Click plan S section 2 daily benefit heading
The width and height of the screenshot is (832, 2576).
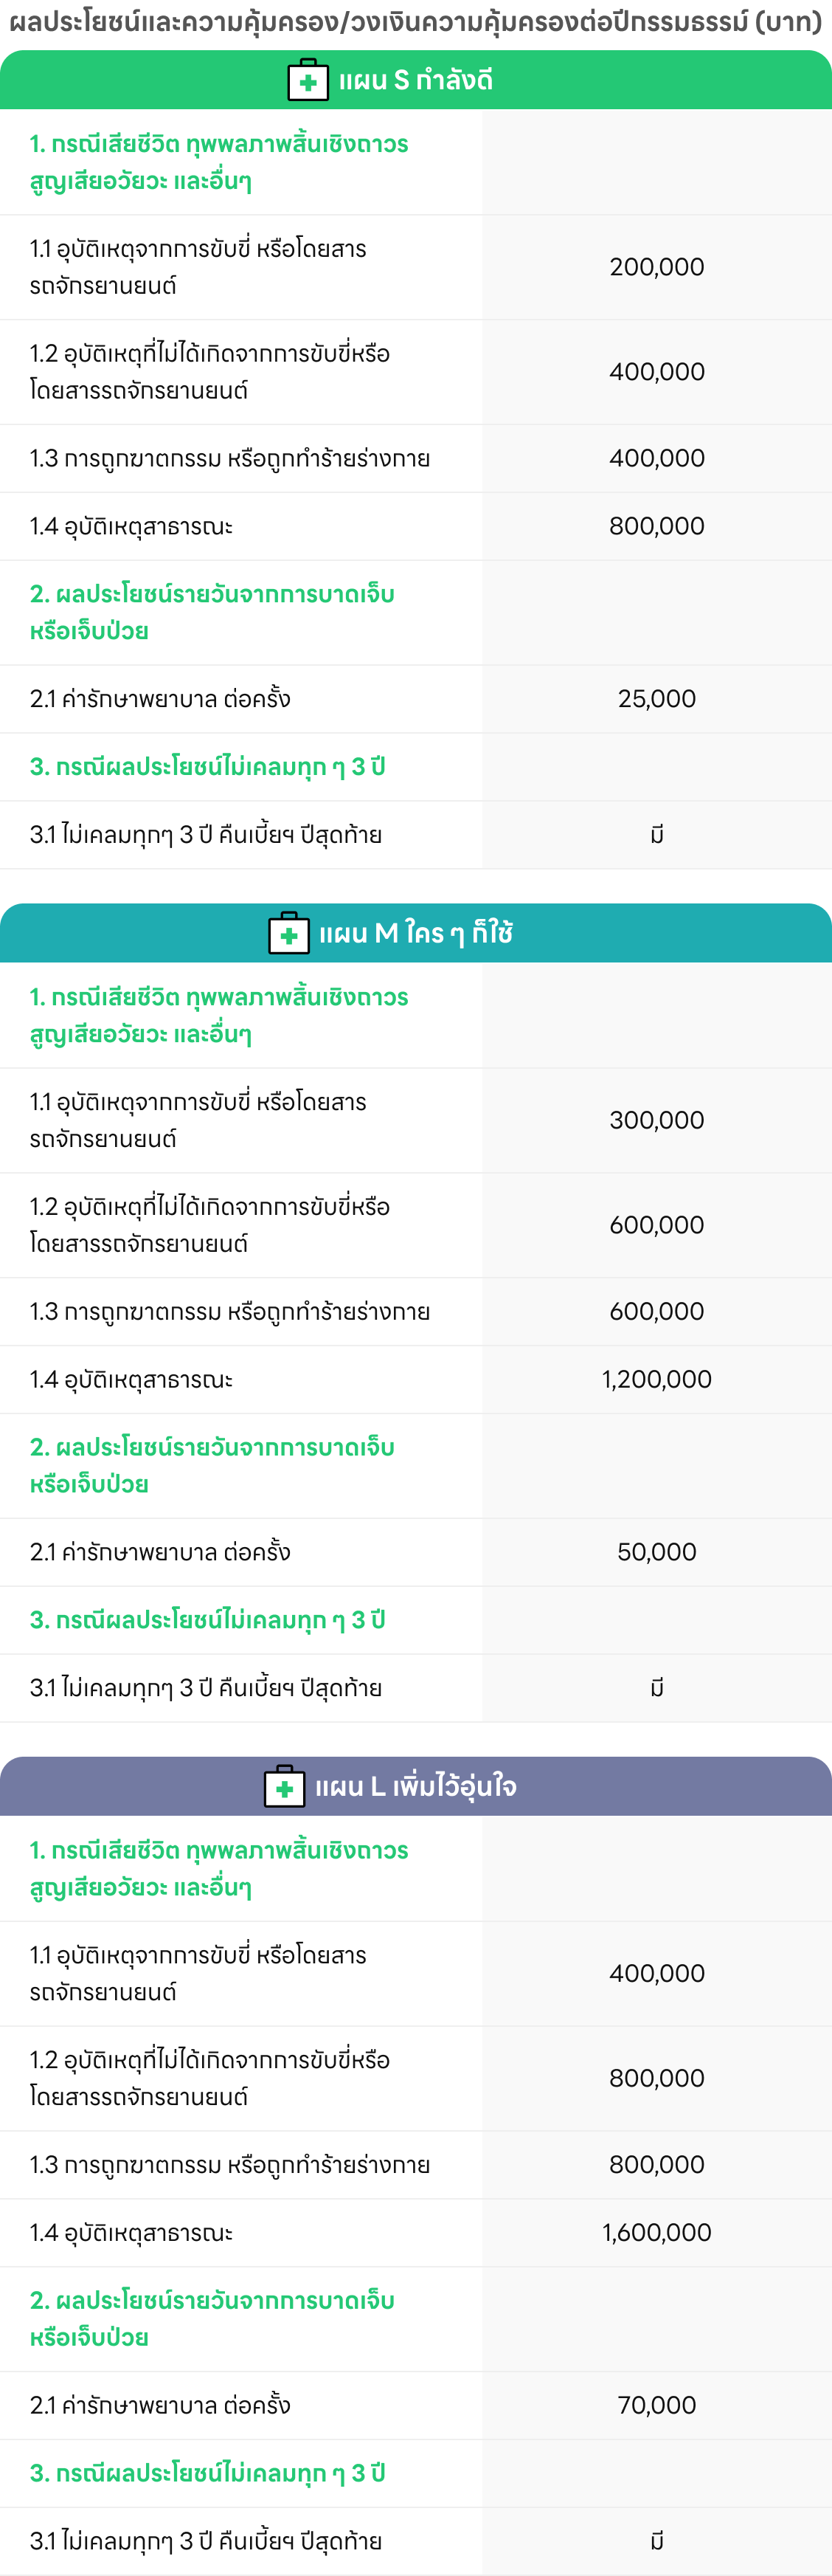(x=212, y=612)
